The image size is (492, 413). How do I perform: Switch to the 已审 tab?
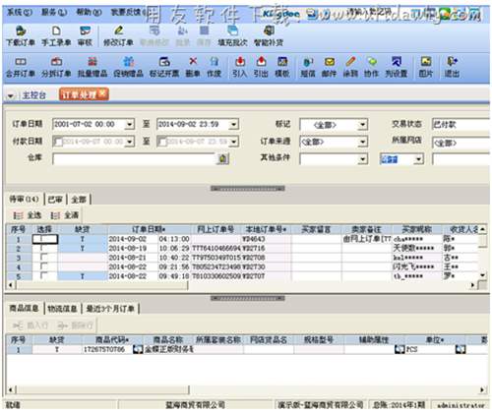click(x=55, y=200)
